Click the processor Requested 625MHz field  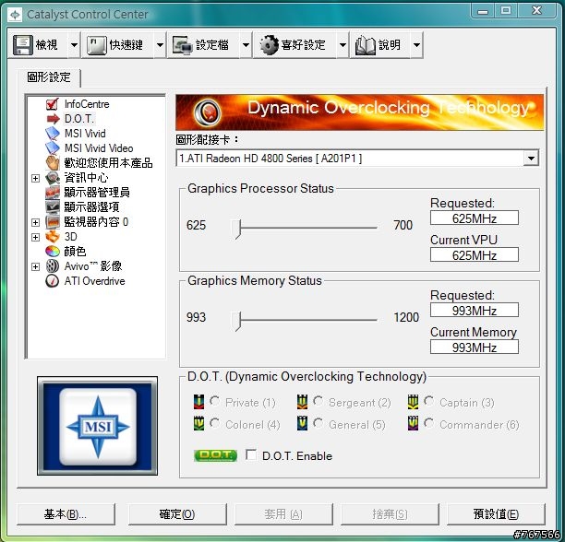pyautogui.click(x=475, y=218)
